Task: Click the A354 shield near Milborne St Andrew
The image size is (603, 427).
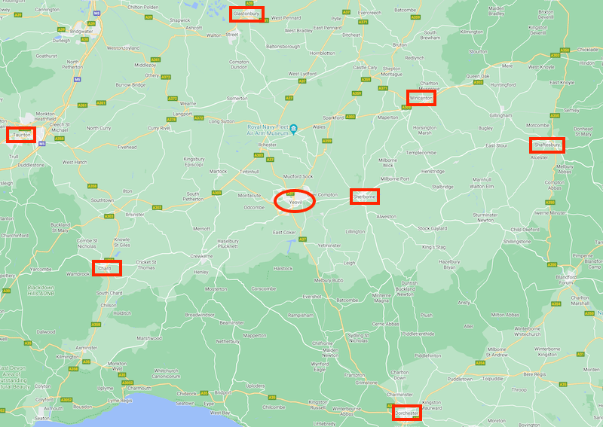Action: pyautogui.click(x=480, y=363)
